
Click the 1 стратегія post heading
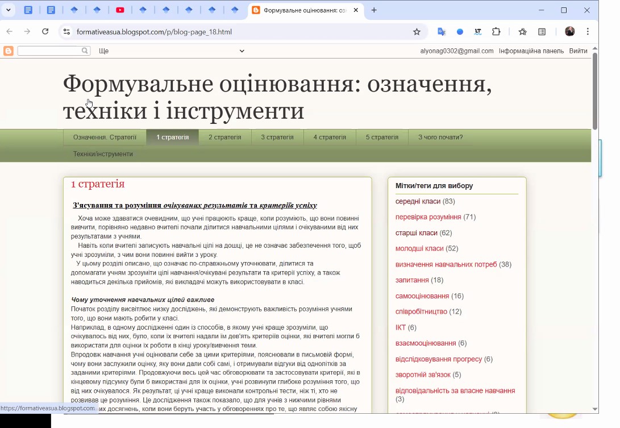click(98, 184)
